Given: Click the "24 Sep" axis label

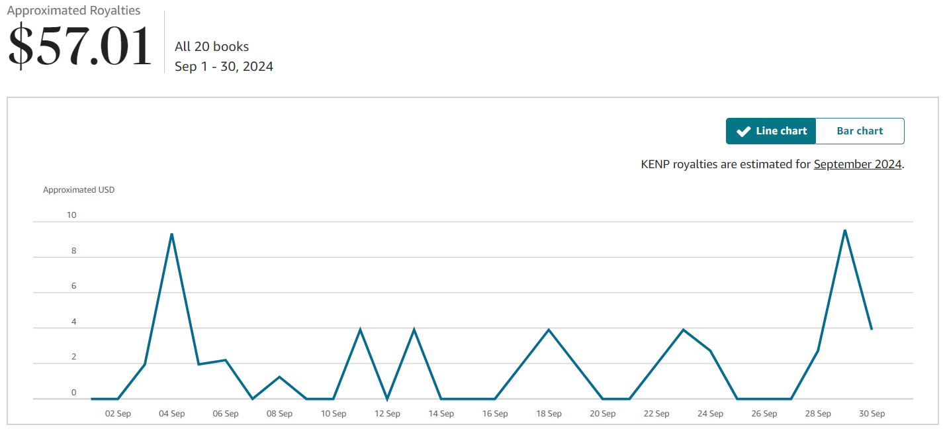Looking at the screenshot, I should (710, 414).
